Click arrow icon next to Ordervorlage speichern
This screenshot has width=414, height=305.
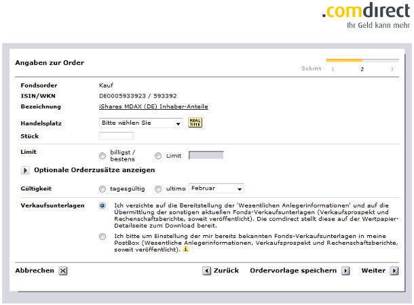coord(345,271)
